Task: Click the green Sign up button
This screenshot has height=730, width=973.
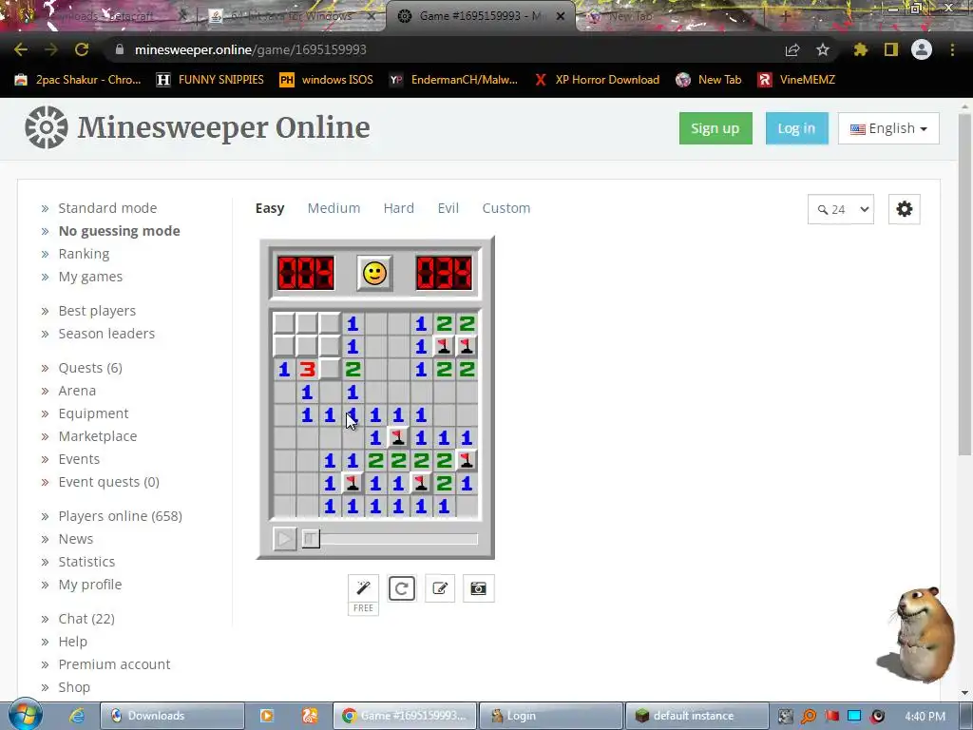Action: 715,128
